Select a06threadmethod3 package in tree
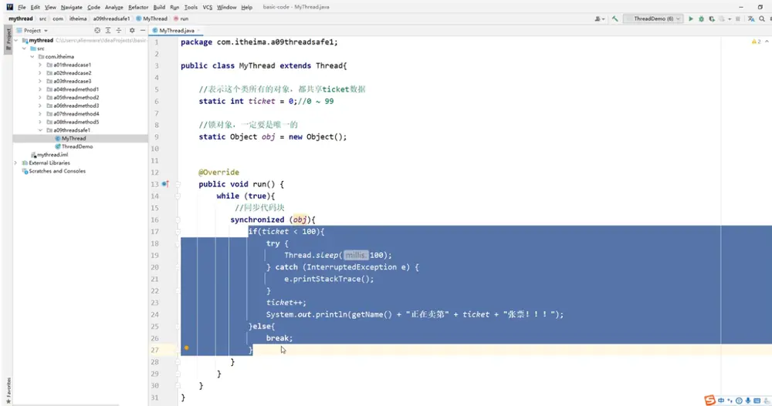The image size is (772, 406). (73, 106)
